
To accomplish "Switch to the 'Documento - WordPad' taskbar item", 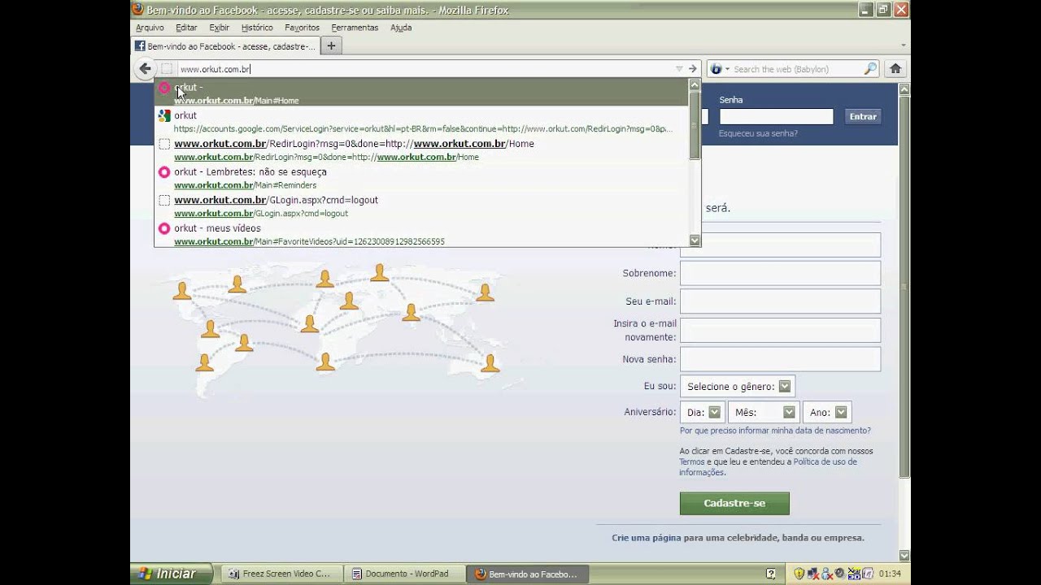I will click(403, 574).
